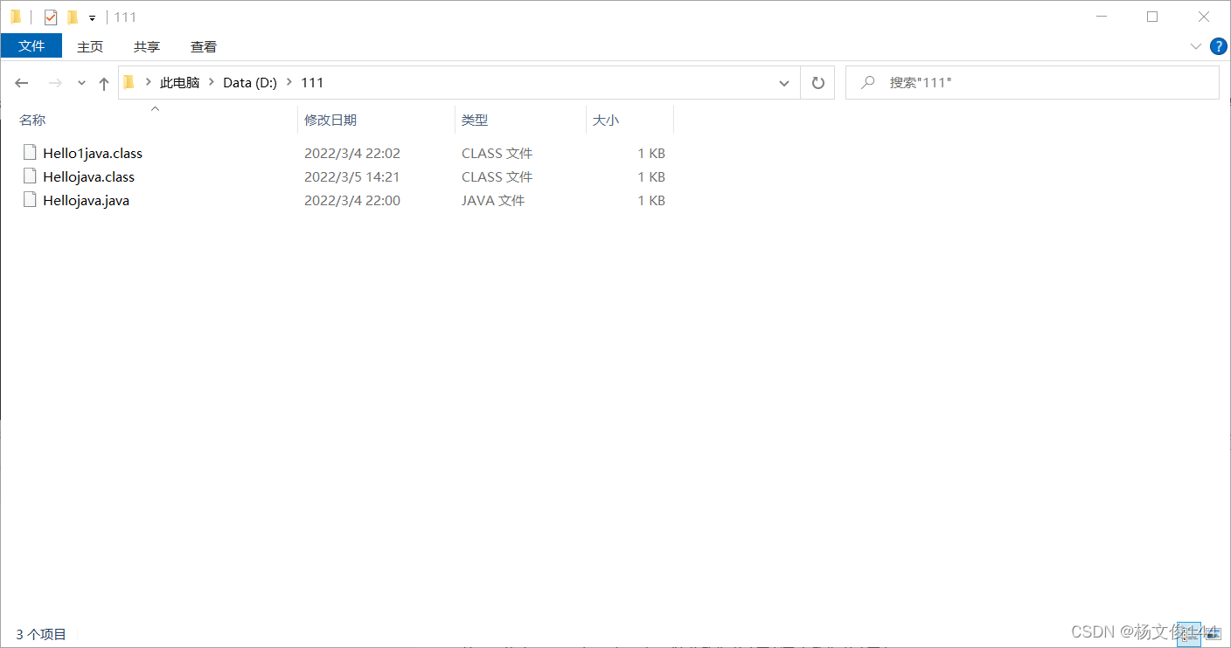Switch to large icons view
Image resolution: width=1231 pixels, height=648 pixels.
[1212, 634]
